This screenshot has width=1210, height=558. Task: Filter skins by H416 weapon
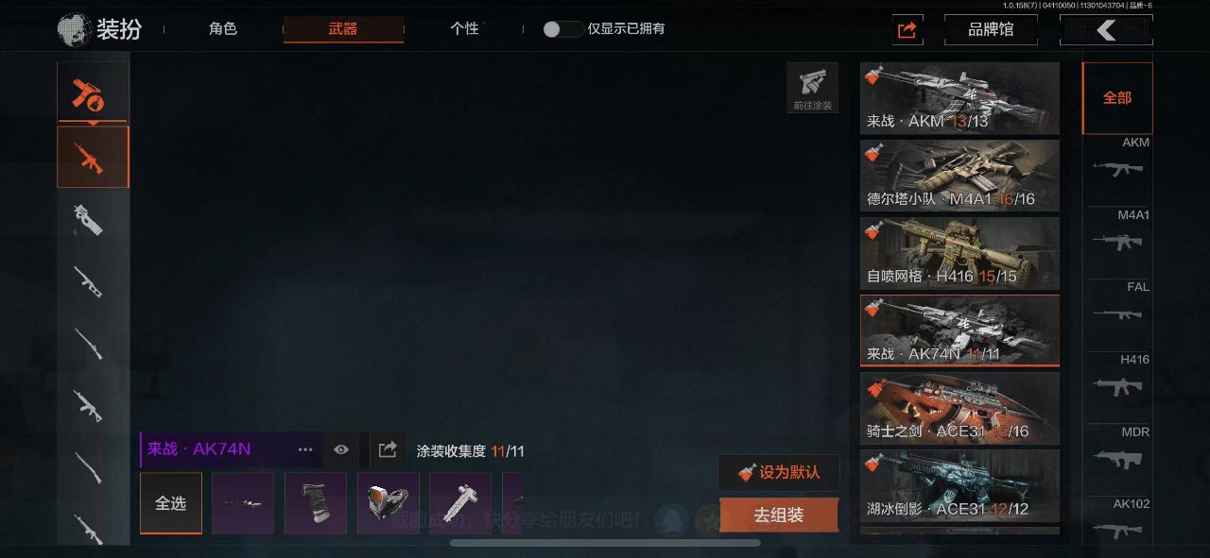[1117, 377]
